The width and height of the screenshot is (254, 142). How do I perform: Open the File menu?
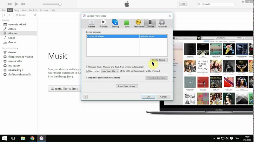point(4,10)
